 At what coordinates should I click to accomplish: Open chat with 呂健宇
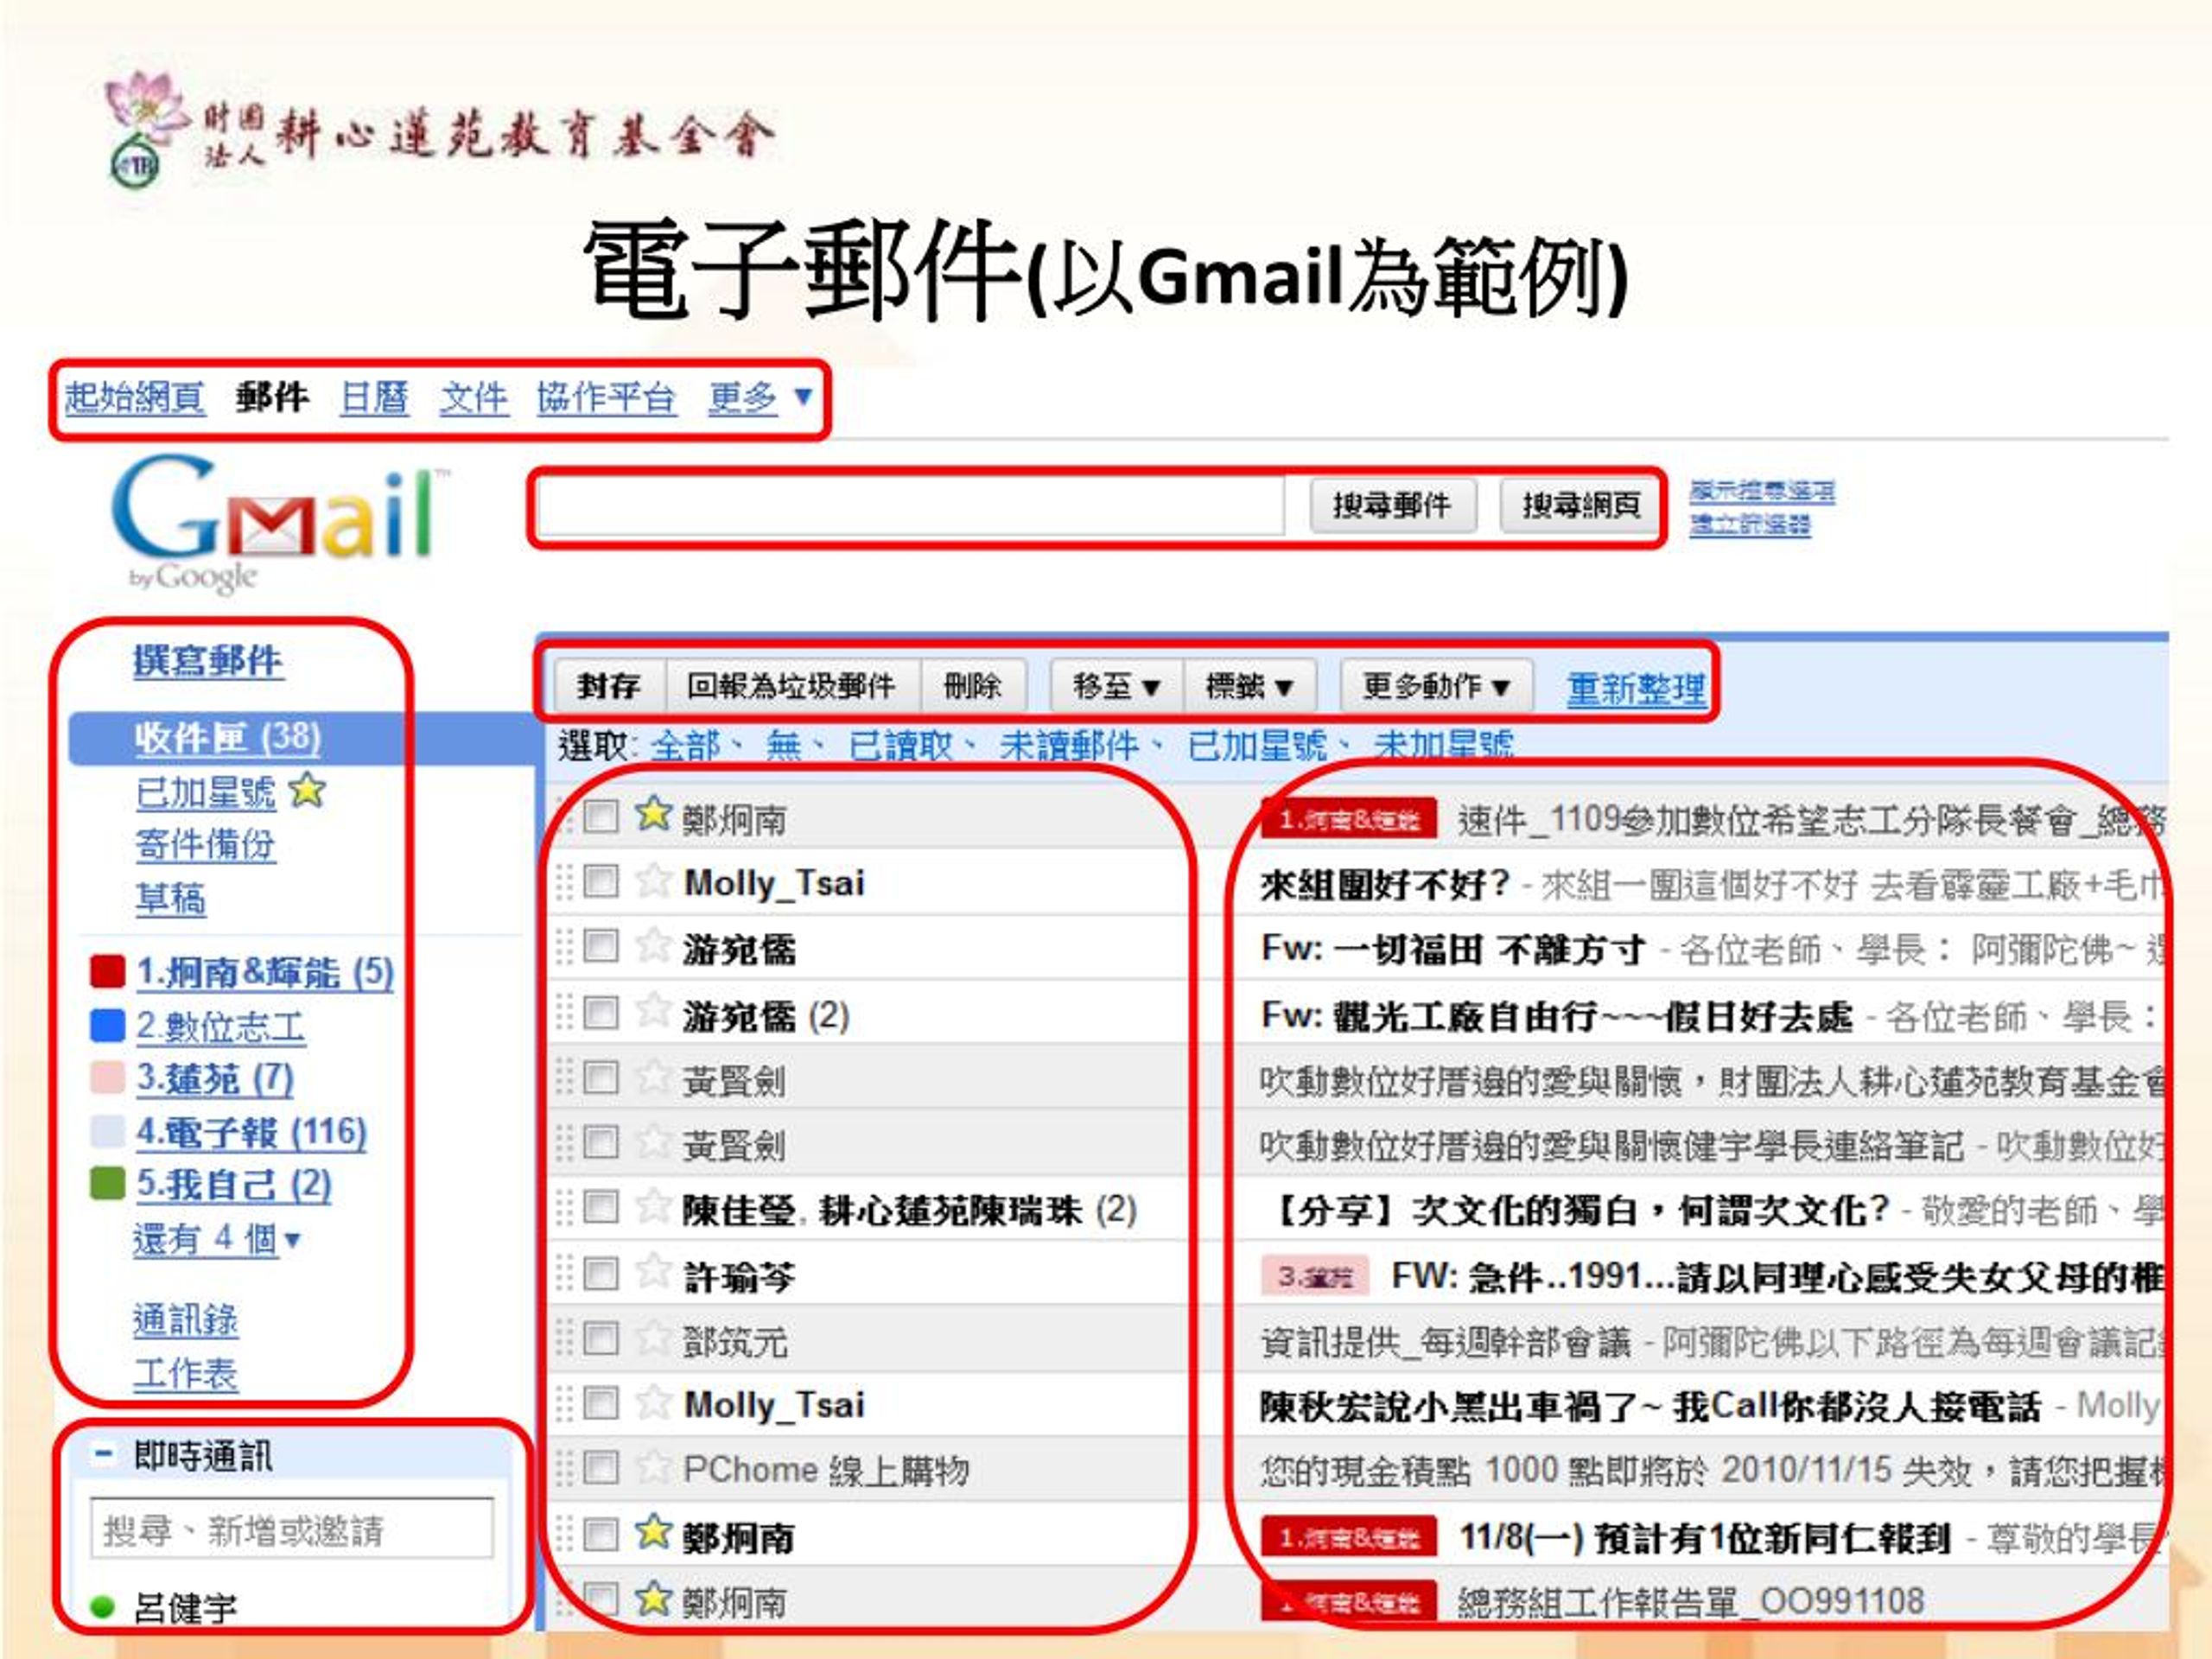point(185,1608)
